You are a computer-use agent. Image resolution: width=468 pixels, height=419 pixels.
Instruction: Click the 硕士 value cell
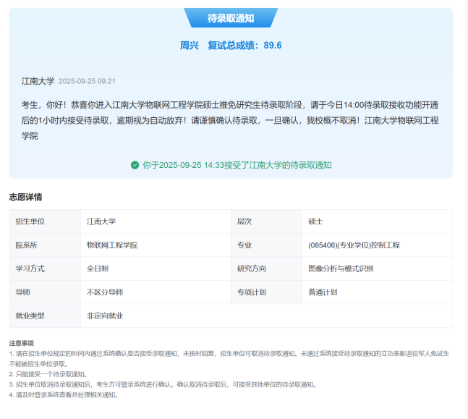pyautogui.click(x=378, y=221)
